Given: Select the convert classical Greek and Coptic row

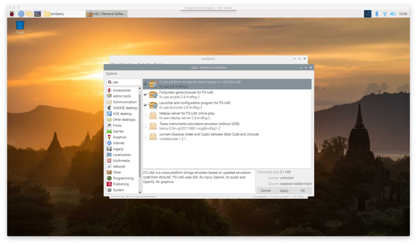Looking at the screenshot, I should click(x=227, y=137).
